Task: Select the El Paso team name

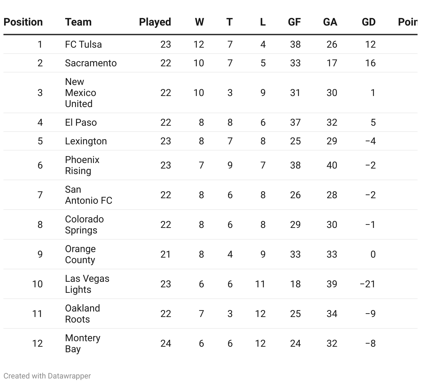Action: click(x=81, y=123)
